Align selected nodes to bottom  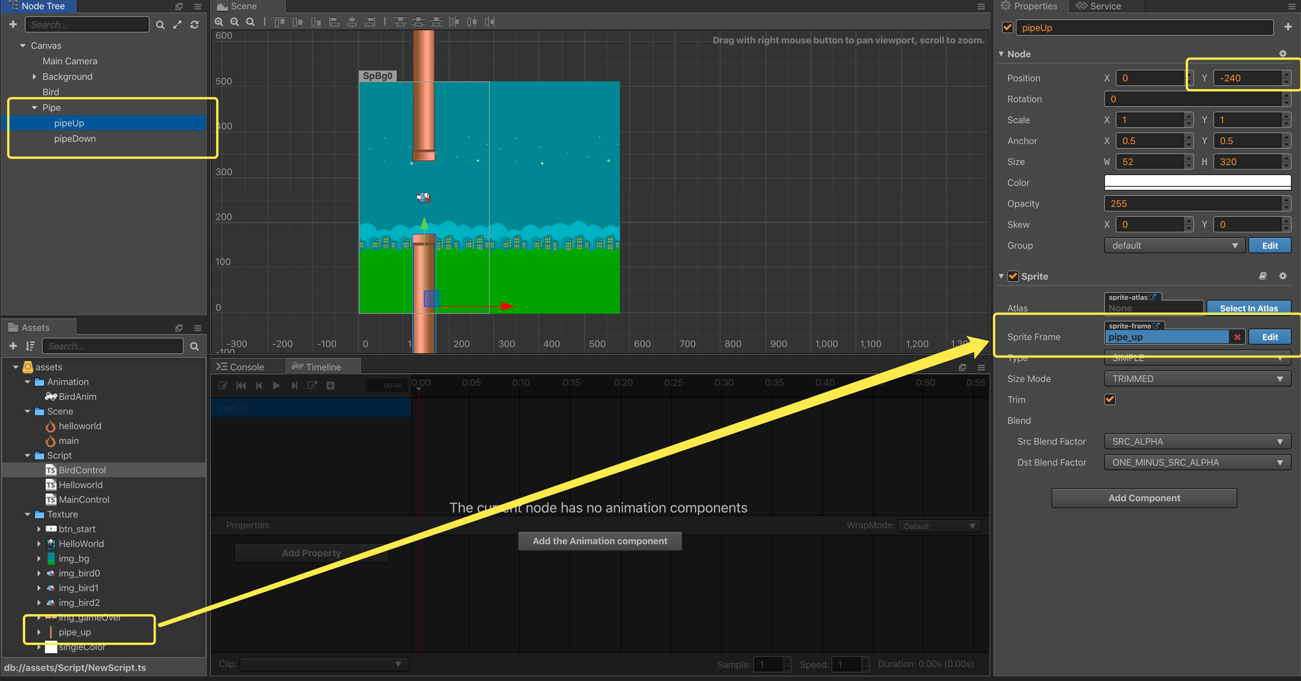[316, 22]
